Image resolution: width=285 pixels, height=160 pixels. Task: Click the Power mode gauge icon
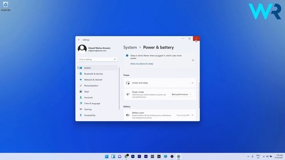[x=128, y=94]
